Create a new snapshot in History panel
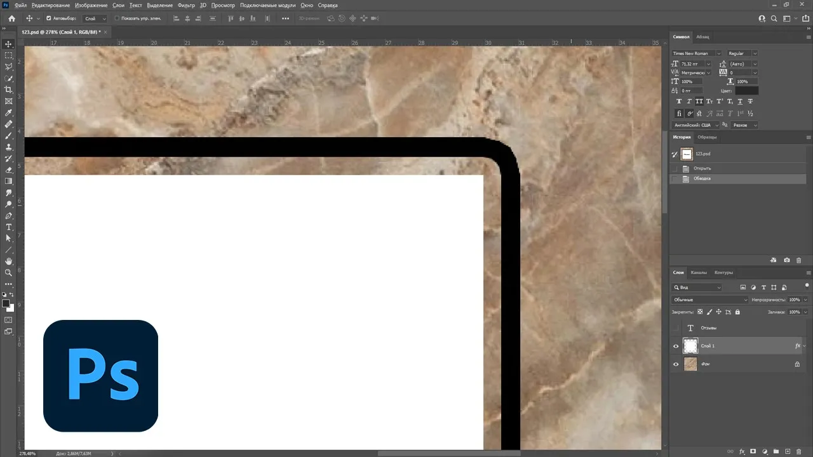 [787, 260]
